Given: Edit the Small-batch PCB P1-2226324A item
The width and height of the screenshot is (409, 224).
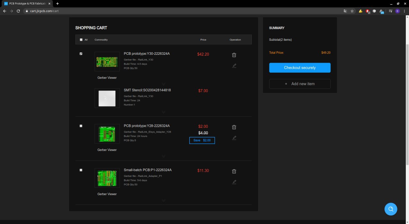Looking at the screenshot, I should [234, 182].
